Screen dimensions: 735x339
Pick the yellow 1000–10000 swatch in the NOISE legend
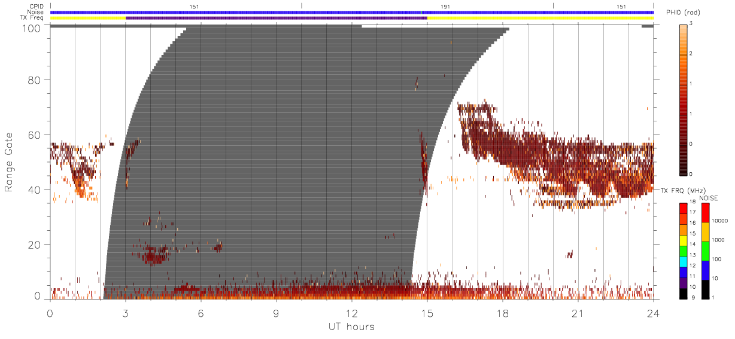[x=705, y=231]
